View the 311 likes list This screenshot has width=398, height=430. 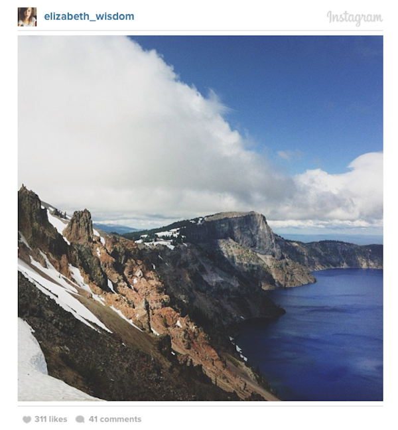pos(50,419)
